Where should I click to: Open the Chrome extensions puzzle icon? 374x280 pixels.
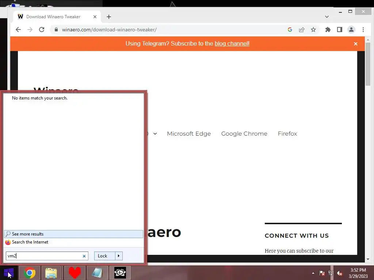click(328, 30)
